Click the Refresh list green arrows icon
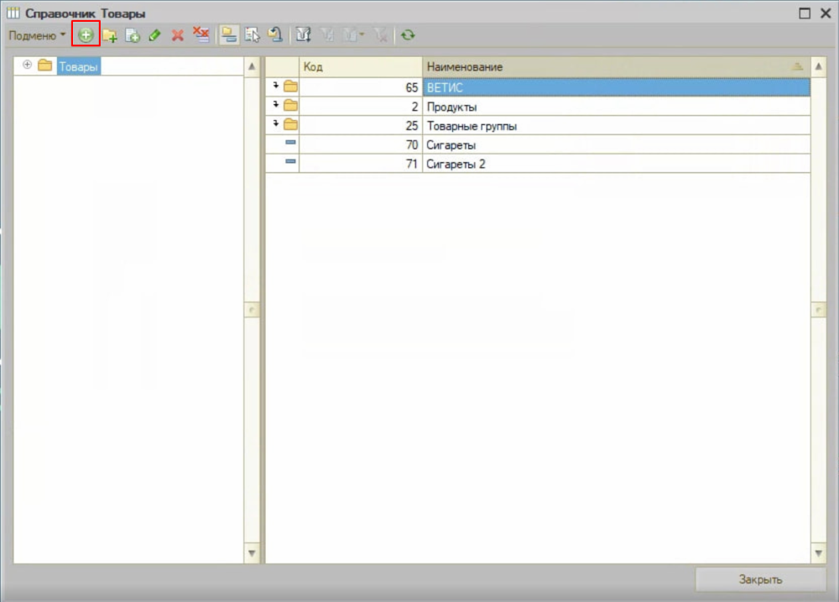The image size is (839, 602). coord(408,35)
